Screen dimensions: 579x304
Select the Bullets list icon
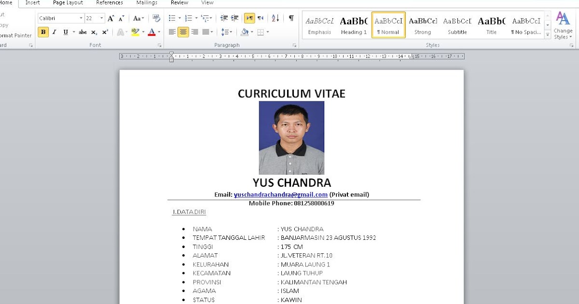point(172,18)
